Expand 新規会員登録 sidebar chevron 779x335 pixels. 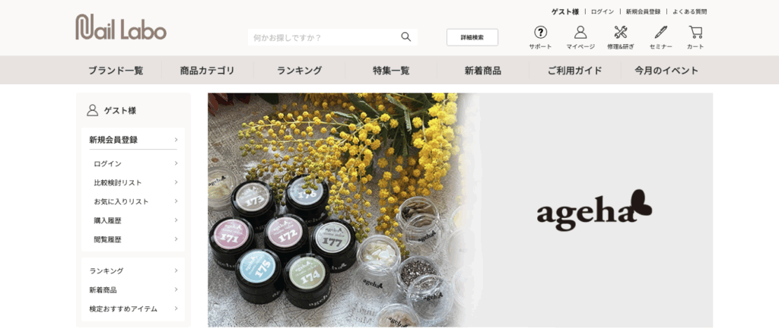[x=176, y=140]
